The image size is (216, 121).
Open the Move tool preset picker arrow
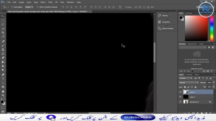8,7
